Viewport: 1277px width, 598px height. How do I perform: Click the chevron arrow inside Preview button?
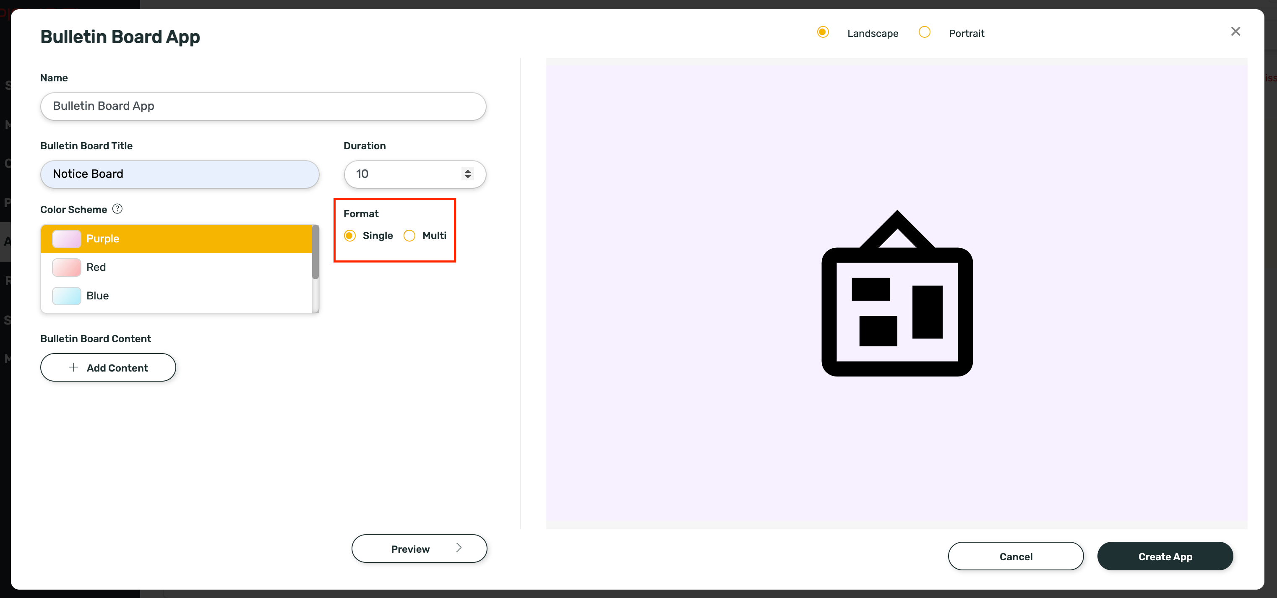[x=459, y=549]
